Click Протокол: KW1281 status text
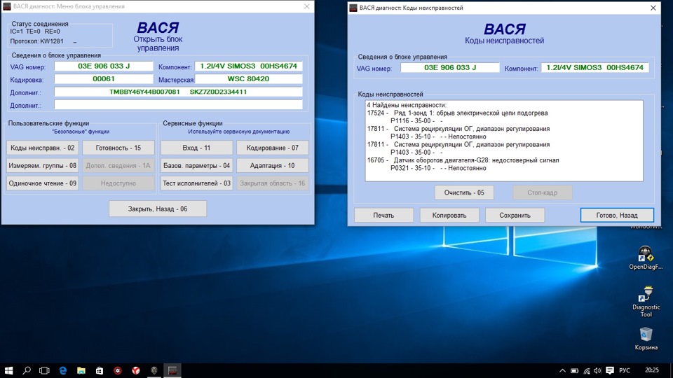The height and width of the screenshot is (378, 673). tap(37, 41)
